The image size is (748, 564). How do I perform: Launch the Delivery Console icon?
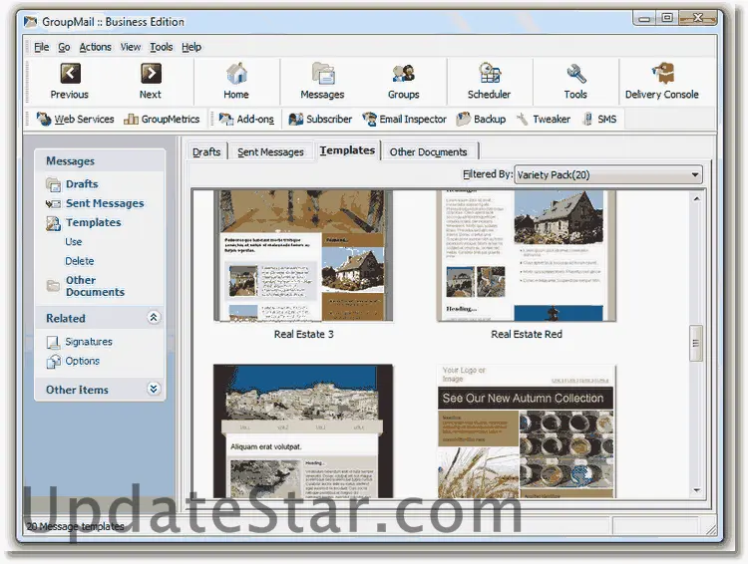[x=662, y=74]
